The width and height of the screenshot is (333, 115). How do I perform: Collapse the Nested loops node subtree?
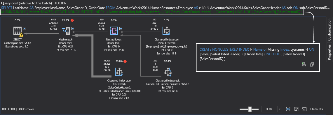point(121,28)
